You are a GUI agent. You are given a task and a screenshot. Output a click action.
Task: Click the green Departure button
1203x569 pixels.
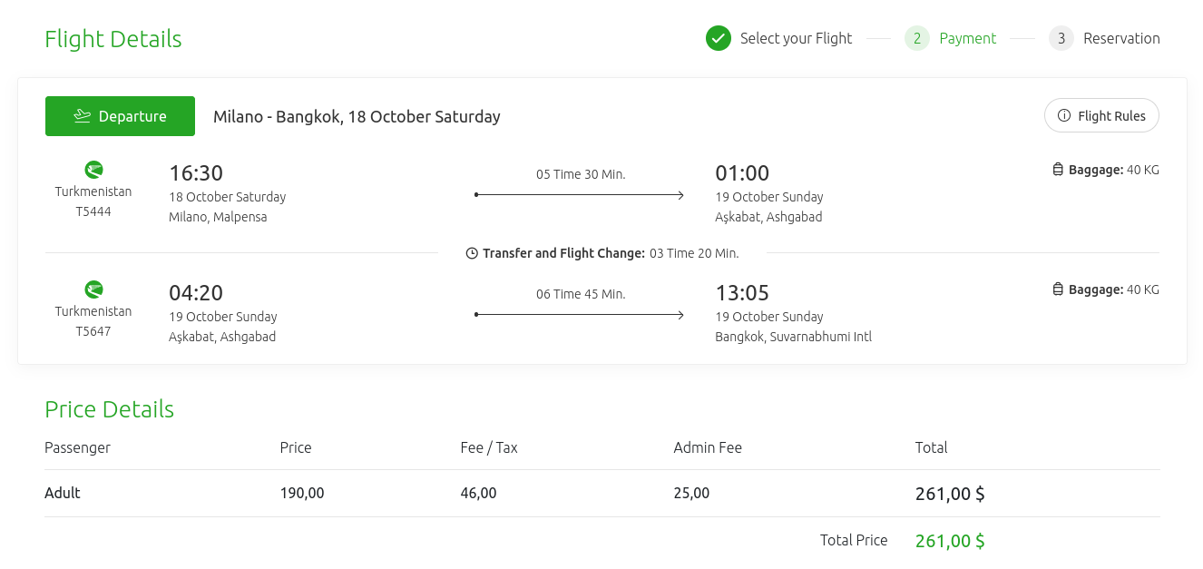[120, 116]
